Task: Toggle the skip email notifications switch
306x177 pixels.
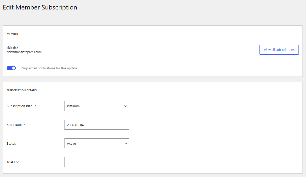Action: [11, 68]
